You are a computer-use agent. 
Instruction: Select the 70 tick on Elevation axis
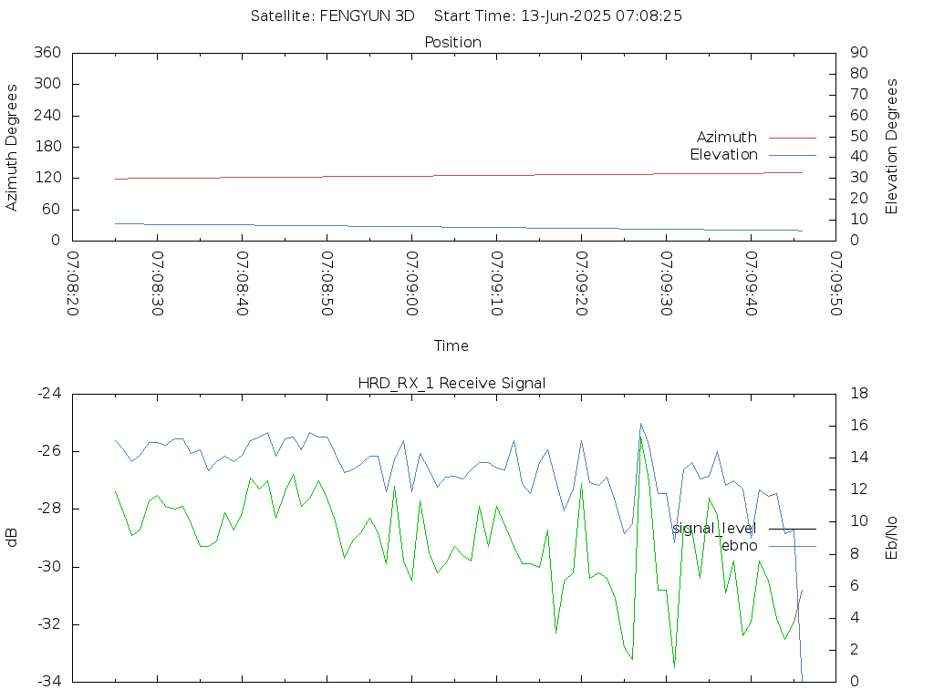point(859,95)
